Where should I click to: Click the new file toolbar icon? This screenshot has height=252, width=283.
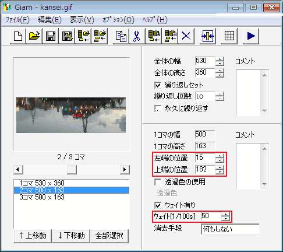click(18, 36)
